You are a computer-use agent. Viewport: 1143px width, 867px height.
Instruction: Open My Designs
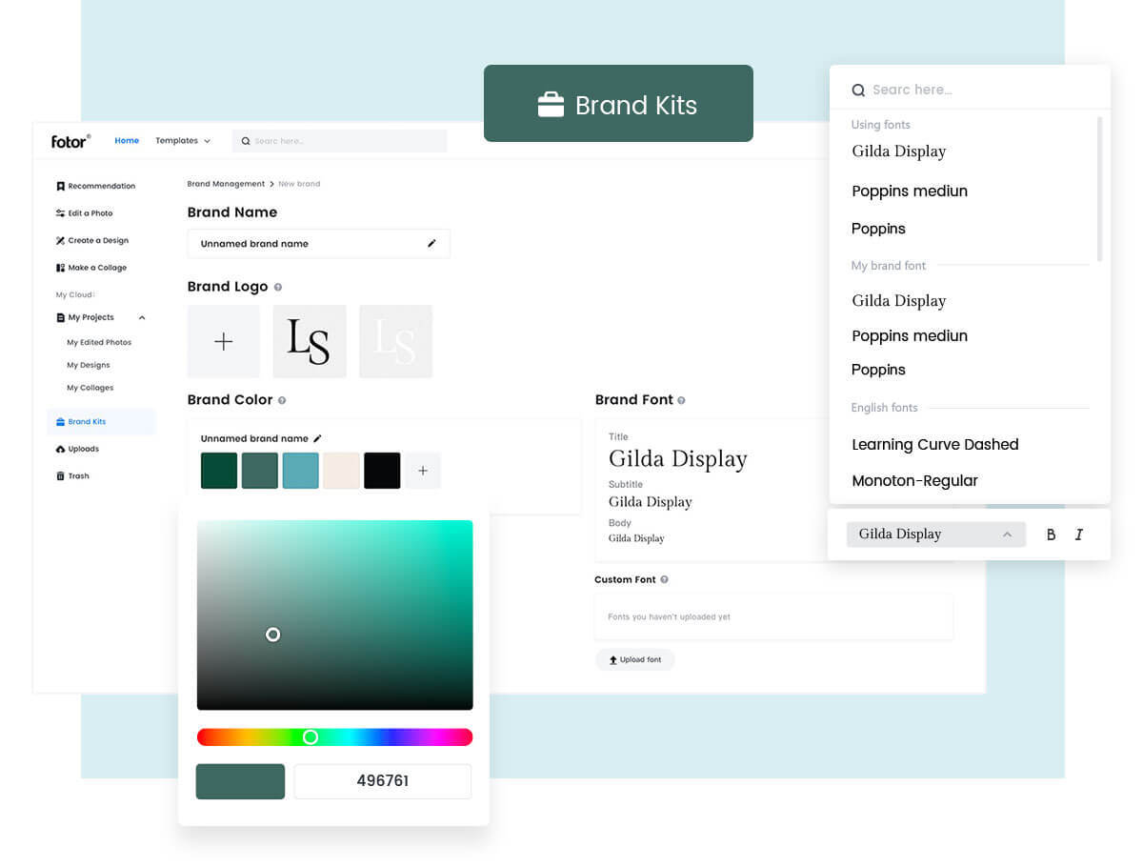coord(88,365)
